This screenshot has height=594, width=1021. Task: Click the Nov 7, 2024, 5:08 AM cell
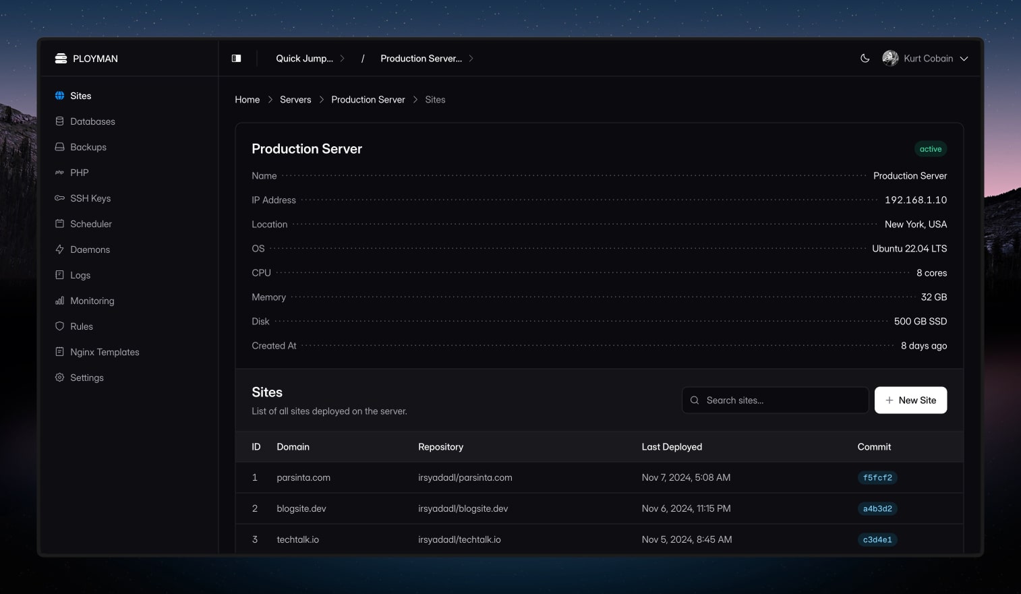pos(686,478)
